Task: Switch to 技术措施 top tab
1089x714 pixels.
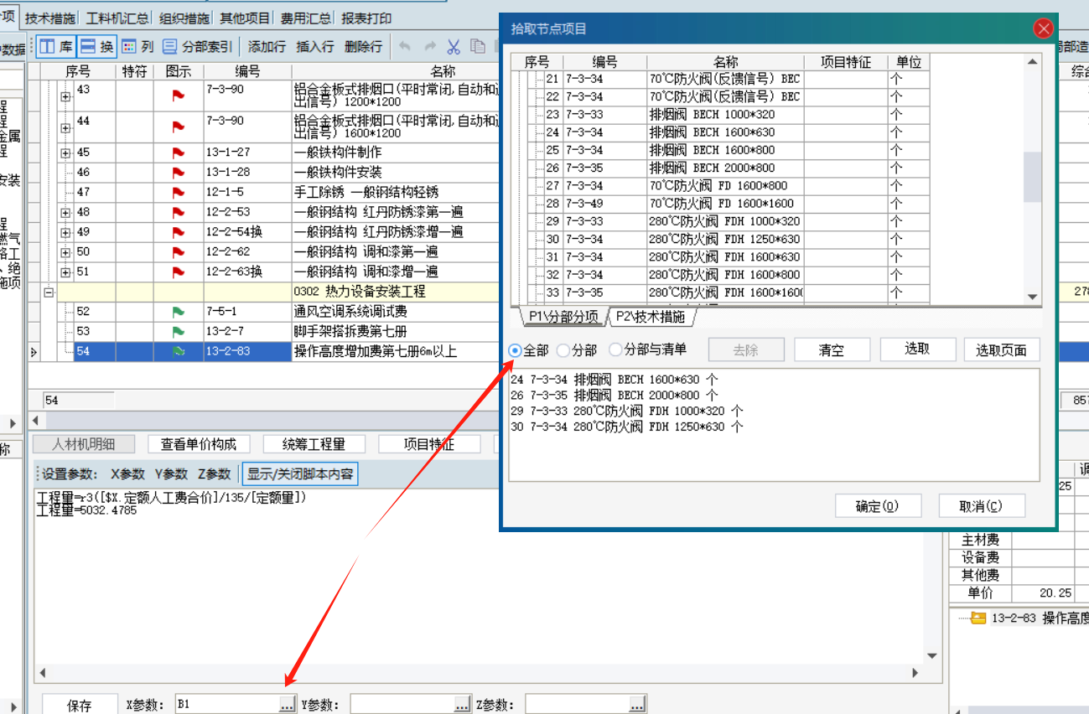Action: pos(49,18)
